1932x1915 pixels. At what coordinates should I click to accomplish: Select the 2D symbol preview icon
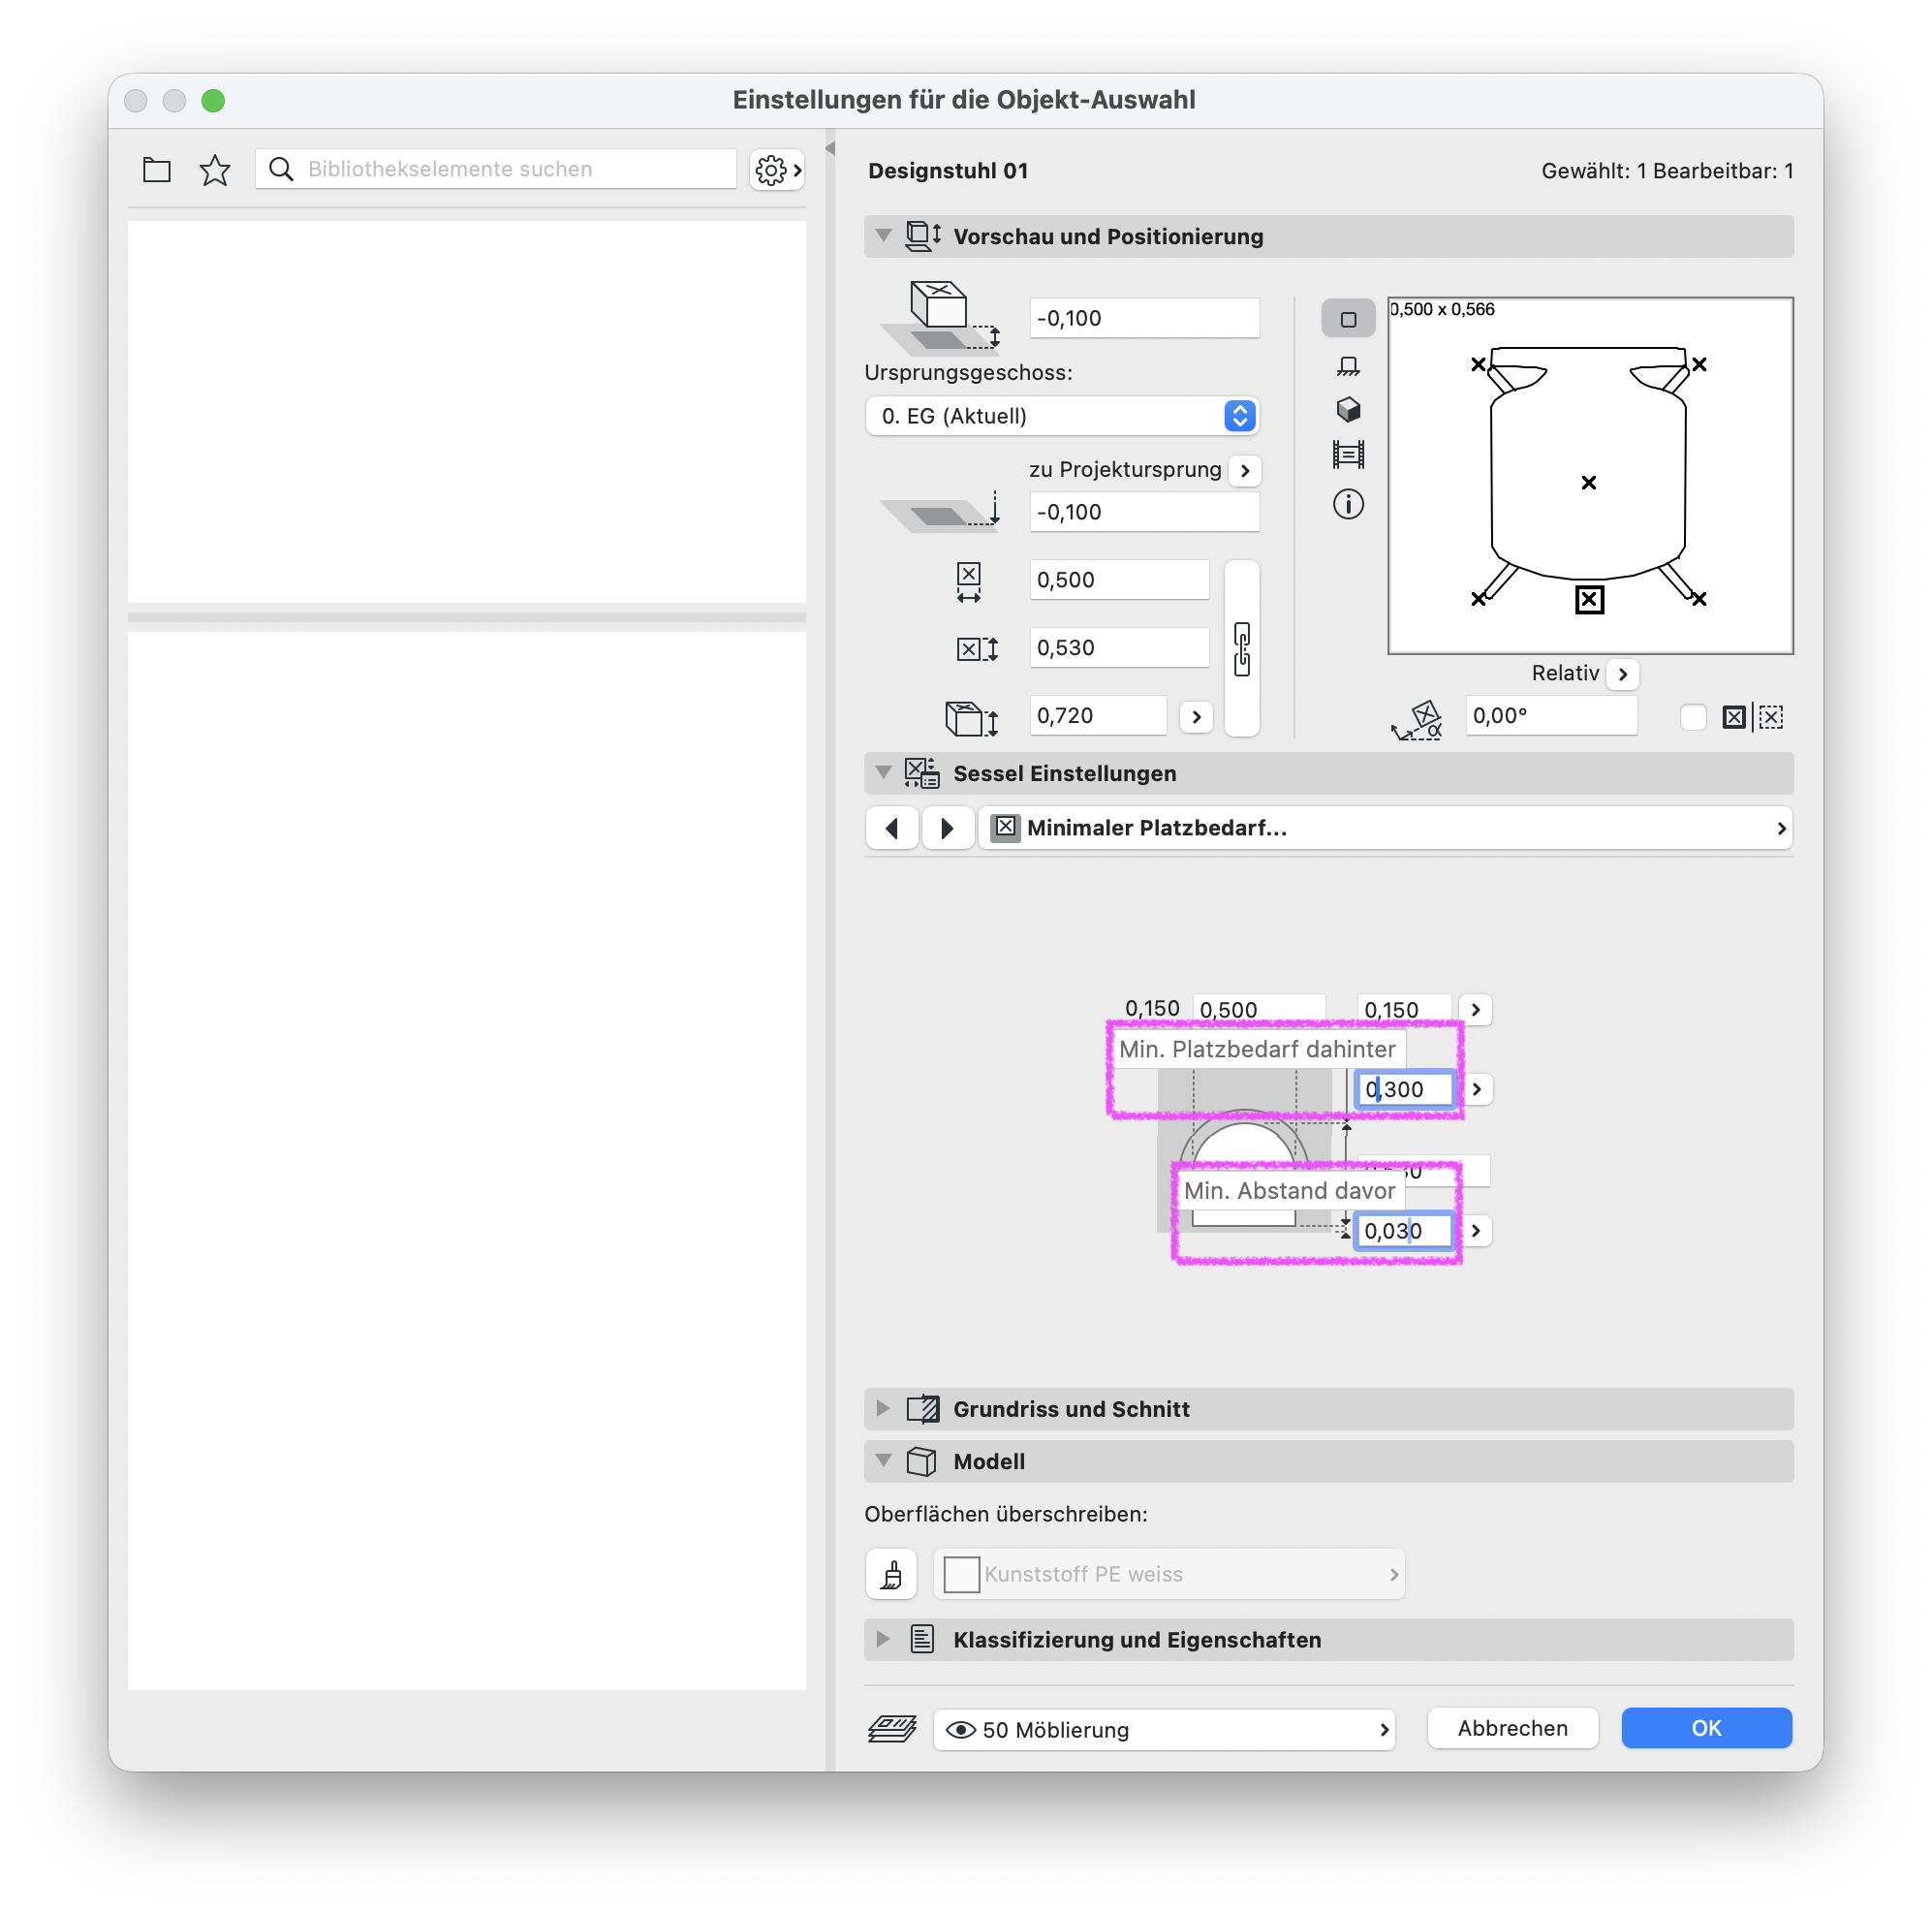tap(1348, 319)
